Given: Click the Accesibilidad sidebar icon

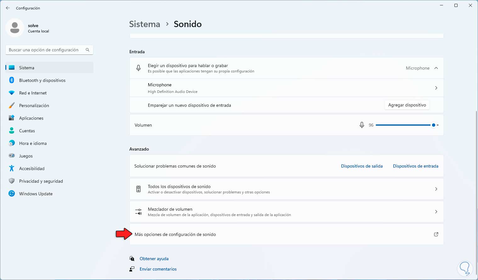Looking at the screenshot, I should (12, 169).
